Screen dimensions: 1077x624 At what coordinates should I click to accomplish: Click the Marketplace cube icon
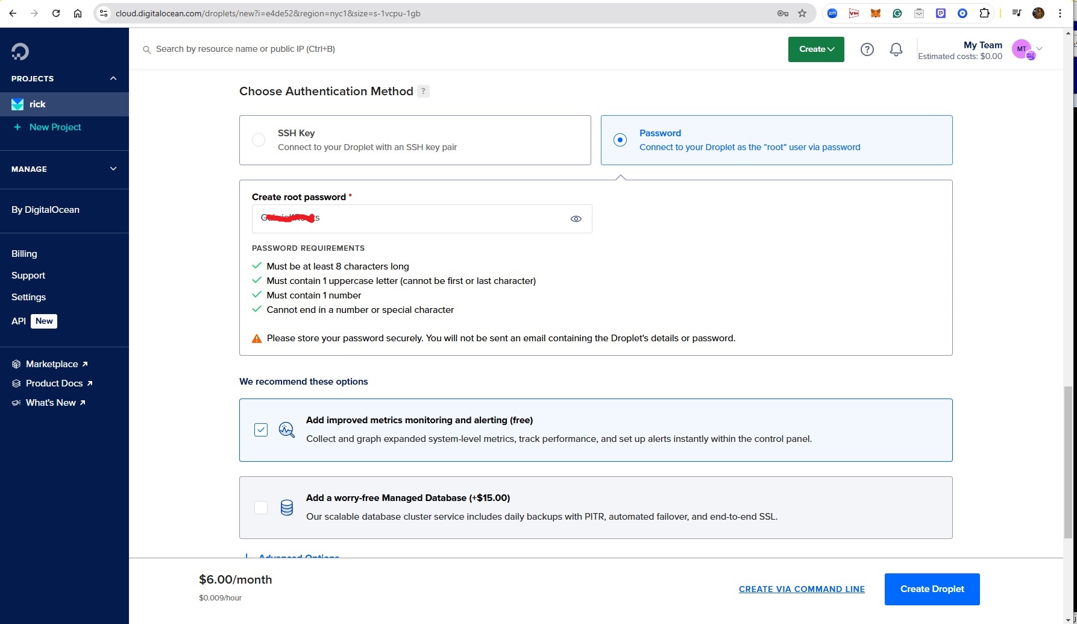(x=16, y=364)
